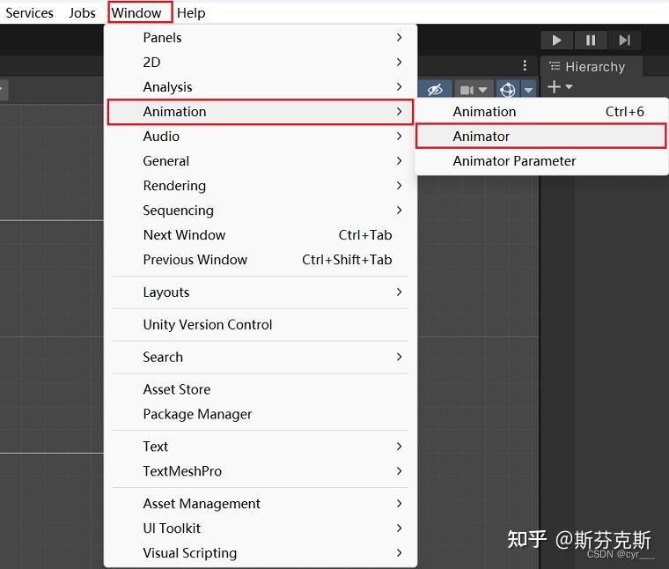The width and height of the screenshot is (669, 569).
Task: Click the Play button in Unity toolbar
Action: [x=556, y=41]
